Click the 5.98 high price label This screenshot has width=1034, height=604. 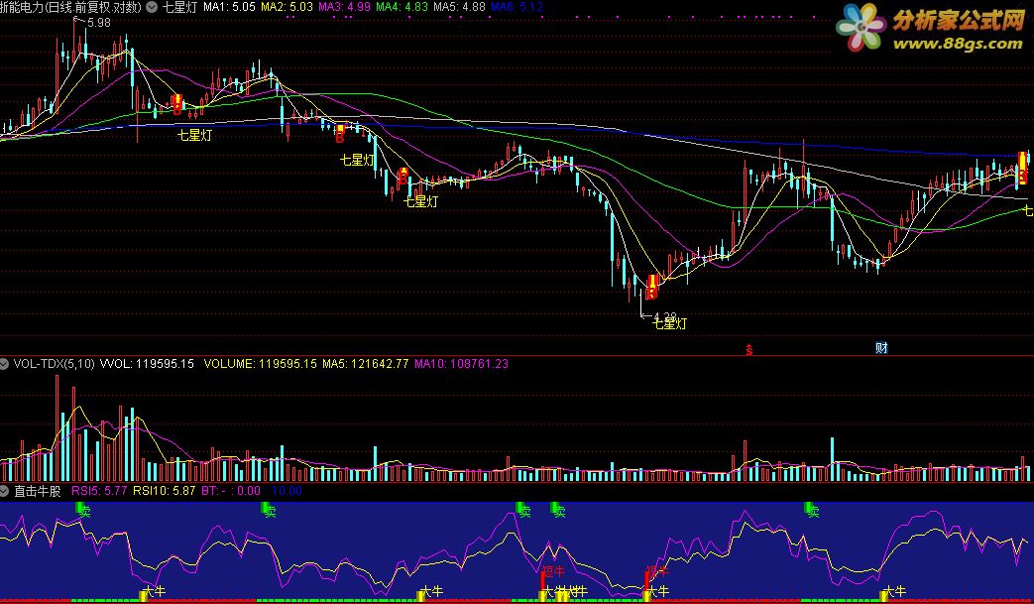tap(99, 23)
